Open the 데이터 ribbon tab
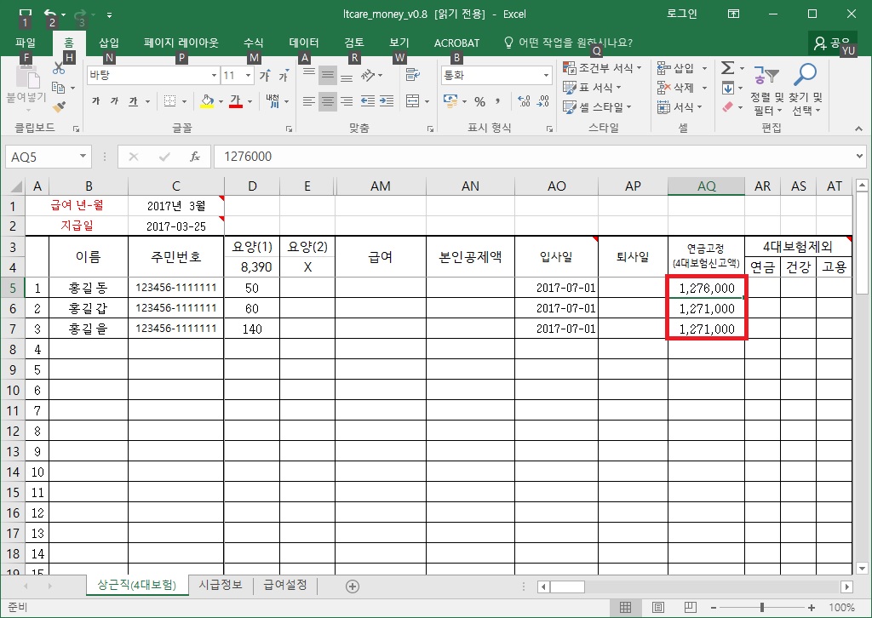872x618 pixels. (304, 43)
